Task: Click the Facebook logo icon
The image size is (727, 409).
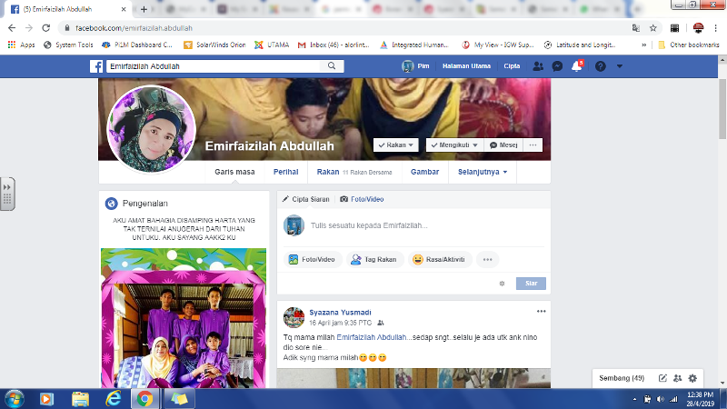Action: click(x=95, y=66)
